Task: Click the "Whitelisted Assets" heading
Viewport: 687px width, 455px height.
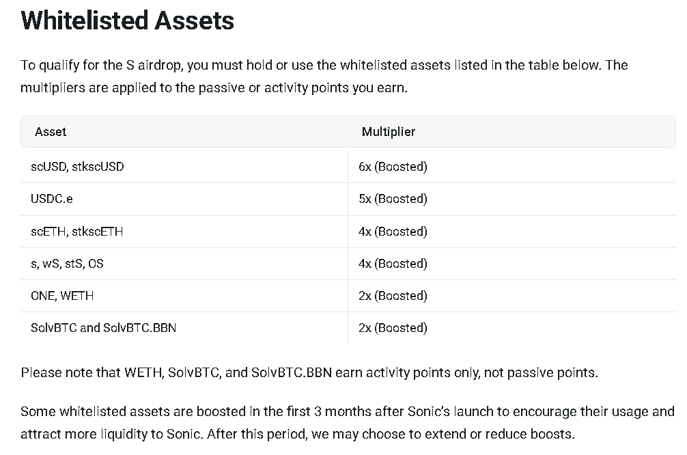Action: point(128,20)
